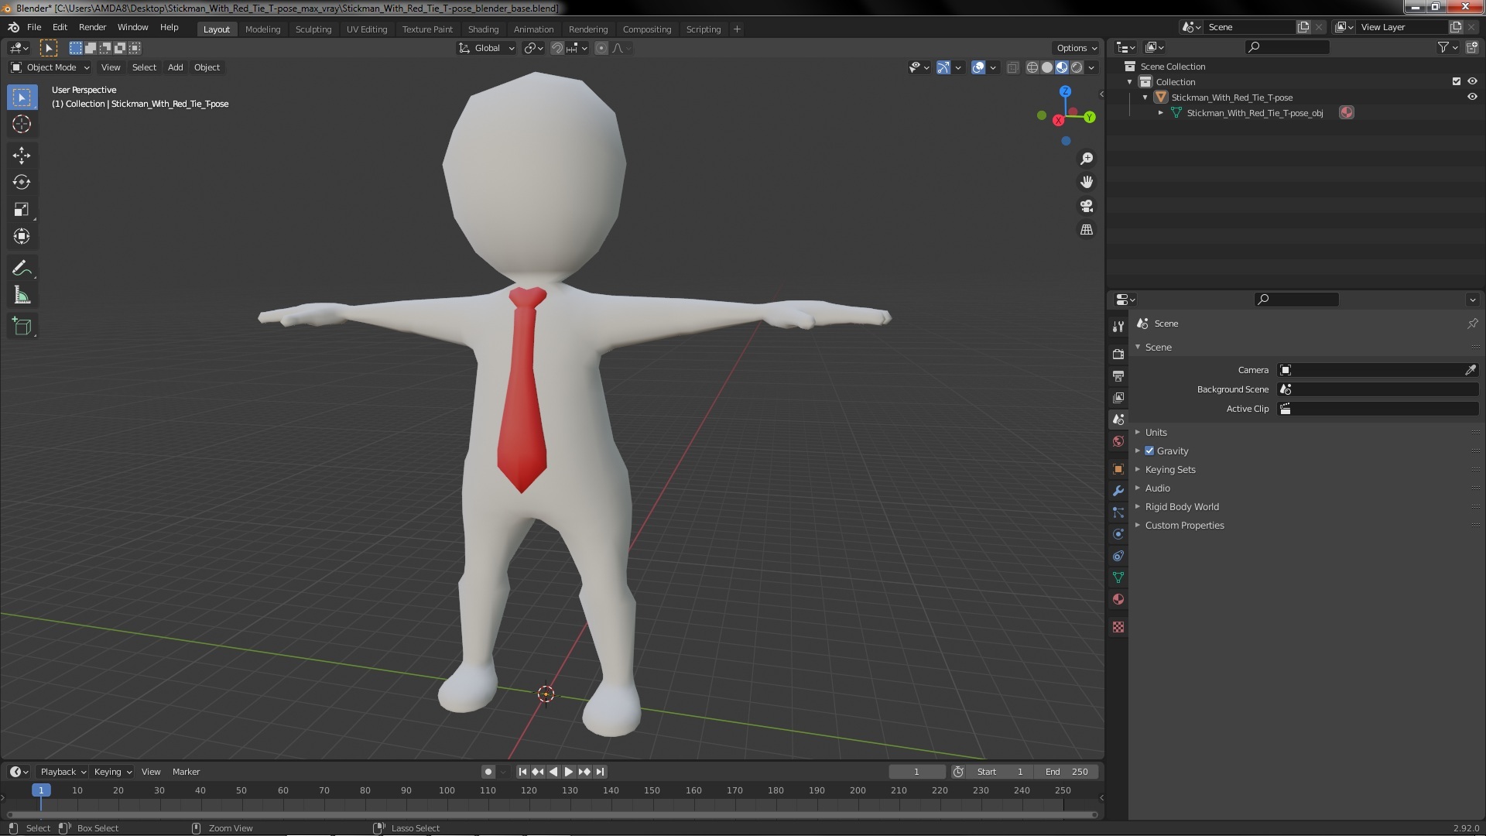This screenshot has height=836, width=1486.
Task: Click the zoom view magnifier icon
Action: (x=1087, y=159)
